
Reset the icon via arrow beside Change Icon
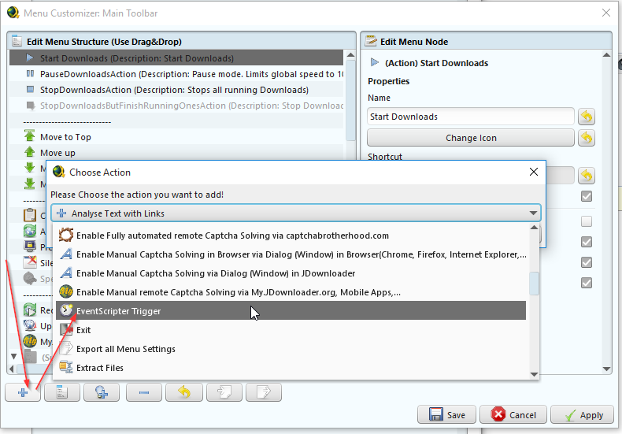587,138
